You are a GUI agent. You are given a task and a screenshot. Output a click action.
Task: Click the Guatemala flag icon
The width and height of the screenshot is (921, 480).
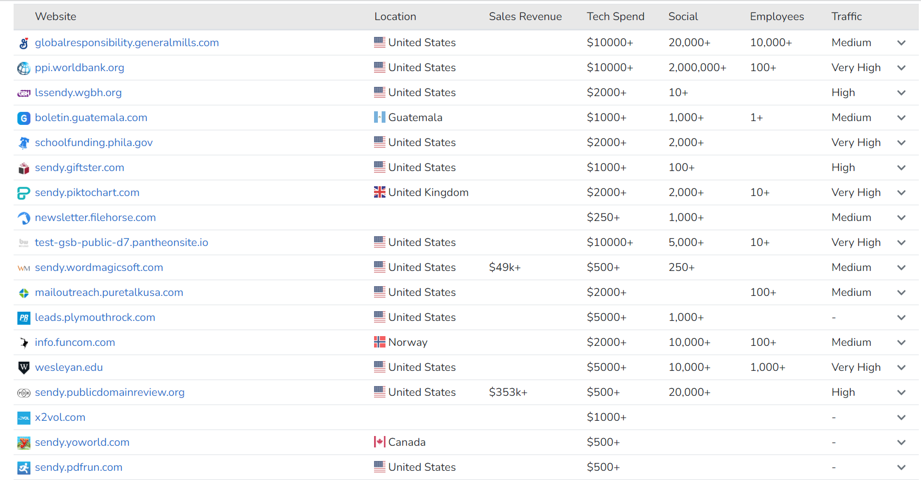click(379, 117)
